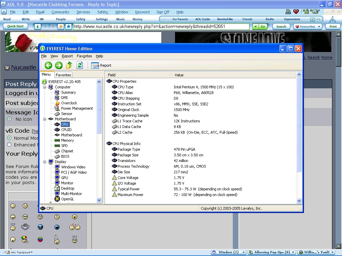
Task: Open the Favorites menu in EVEREST menu bar
Action: 84,56
